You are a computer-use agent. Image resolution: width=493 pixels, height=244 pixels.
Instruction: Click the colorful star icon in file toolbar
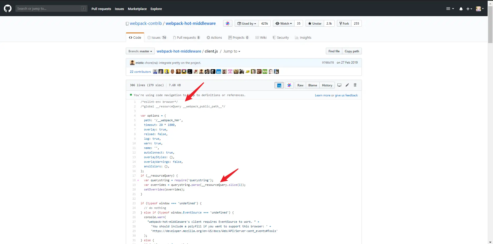(289, 85)
